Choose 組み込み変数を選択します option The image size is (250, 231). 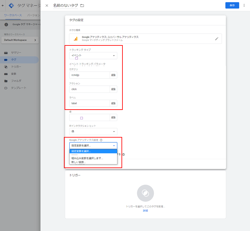93,158
